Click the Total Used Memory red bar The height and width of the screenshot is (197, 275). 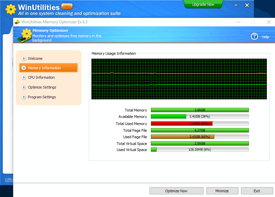pos(200,124)
